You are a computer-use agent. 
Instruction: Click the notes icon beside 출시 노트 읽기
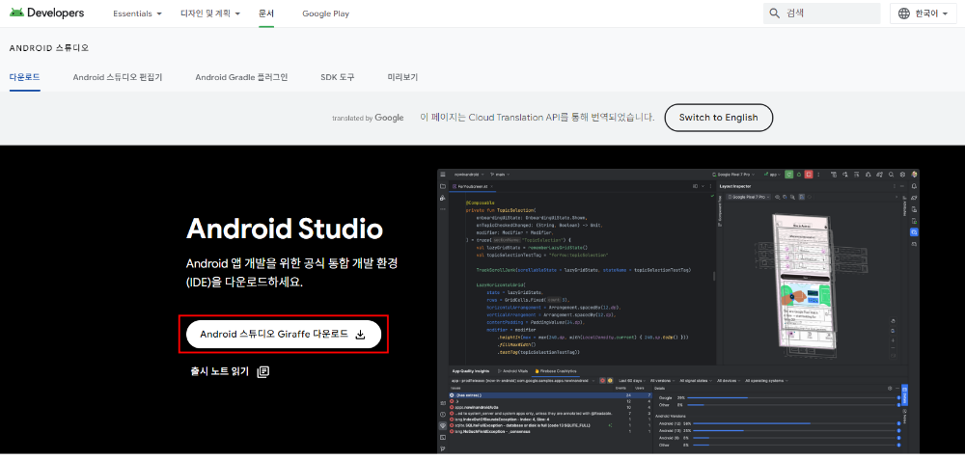[x=263, y=371]
